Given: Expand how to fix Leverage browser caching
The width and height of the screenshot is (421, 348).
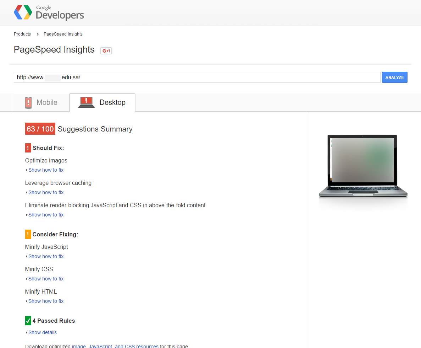Looking at the screenshot, I should point(46,192).
